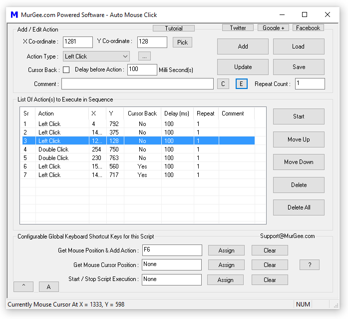
Task: Click the Pick button
Action: (x=182, y=42)
